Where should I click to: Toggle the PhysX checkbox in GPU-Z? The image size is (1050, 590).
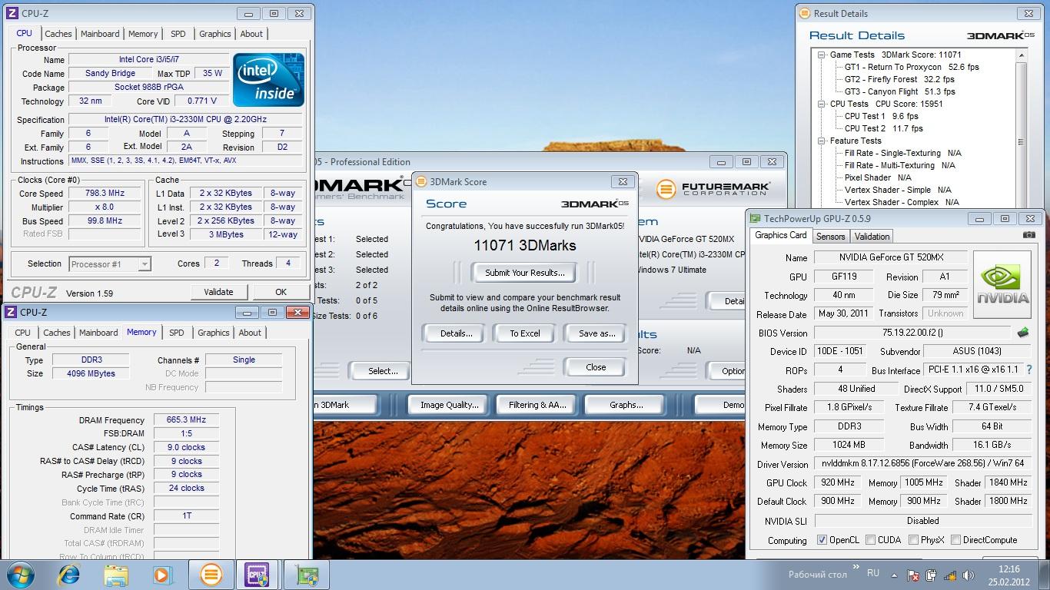click(913, 540)
